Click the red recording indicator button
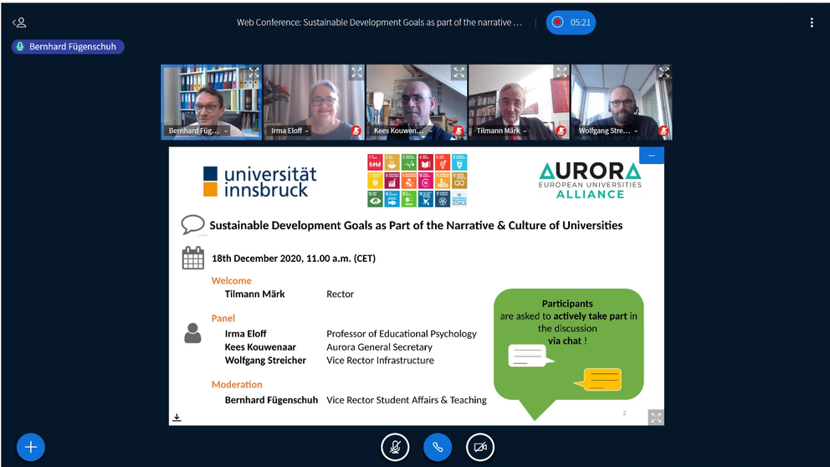The image size is (830, 467). (x=557, y=23)
